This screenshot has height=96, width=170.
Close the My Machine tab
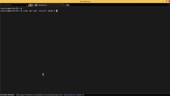pos(63,5)
